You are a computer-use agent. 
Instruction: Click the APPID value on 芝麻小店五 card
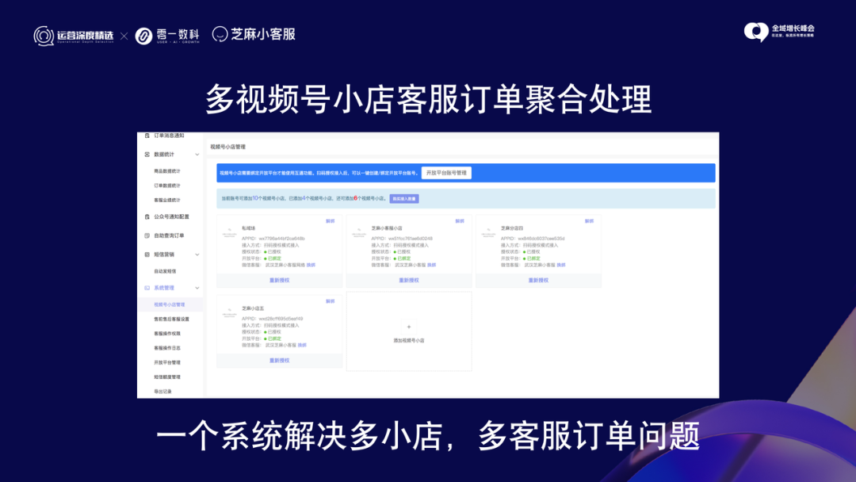[281, 319]
